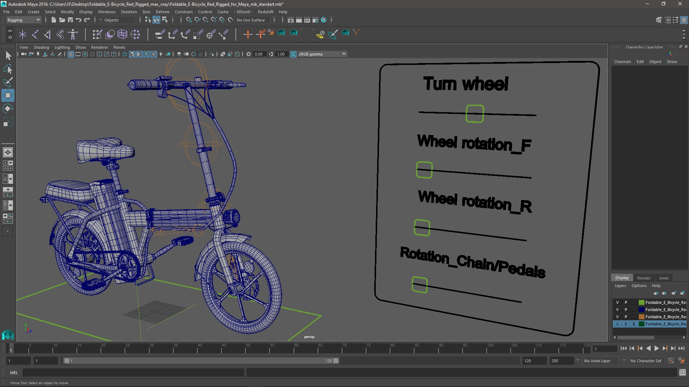Viewport: 689px width, 387px height.
Task: Click the range slider bar handle
Action: [201, 361]
